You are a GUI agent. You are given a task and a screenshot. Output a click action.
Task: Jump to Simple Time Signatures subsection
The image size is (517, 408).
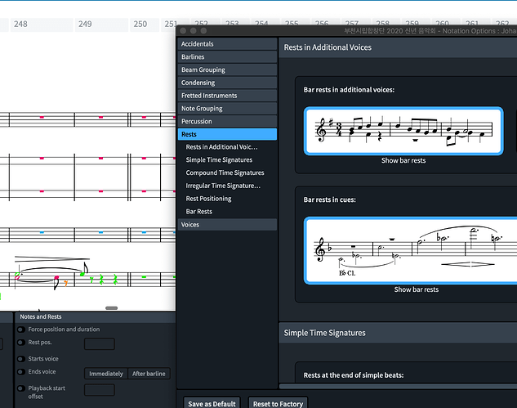[219, 159]
